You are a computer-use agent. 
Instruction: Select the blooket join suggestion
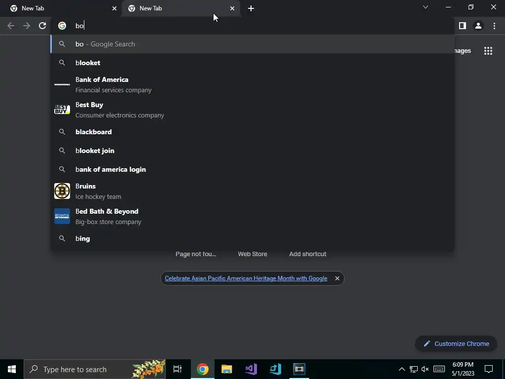(253, 151)
